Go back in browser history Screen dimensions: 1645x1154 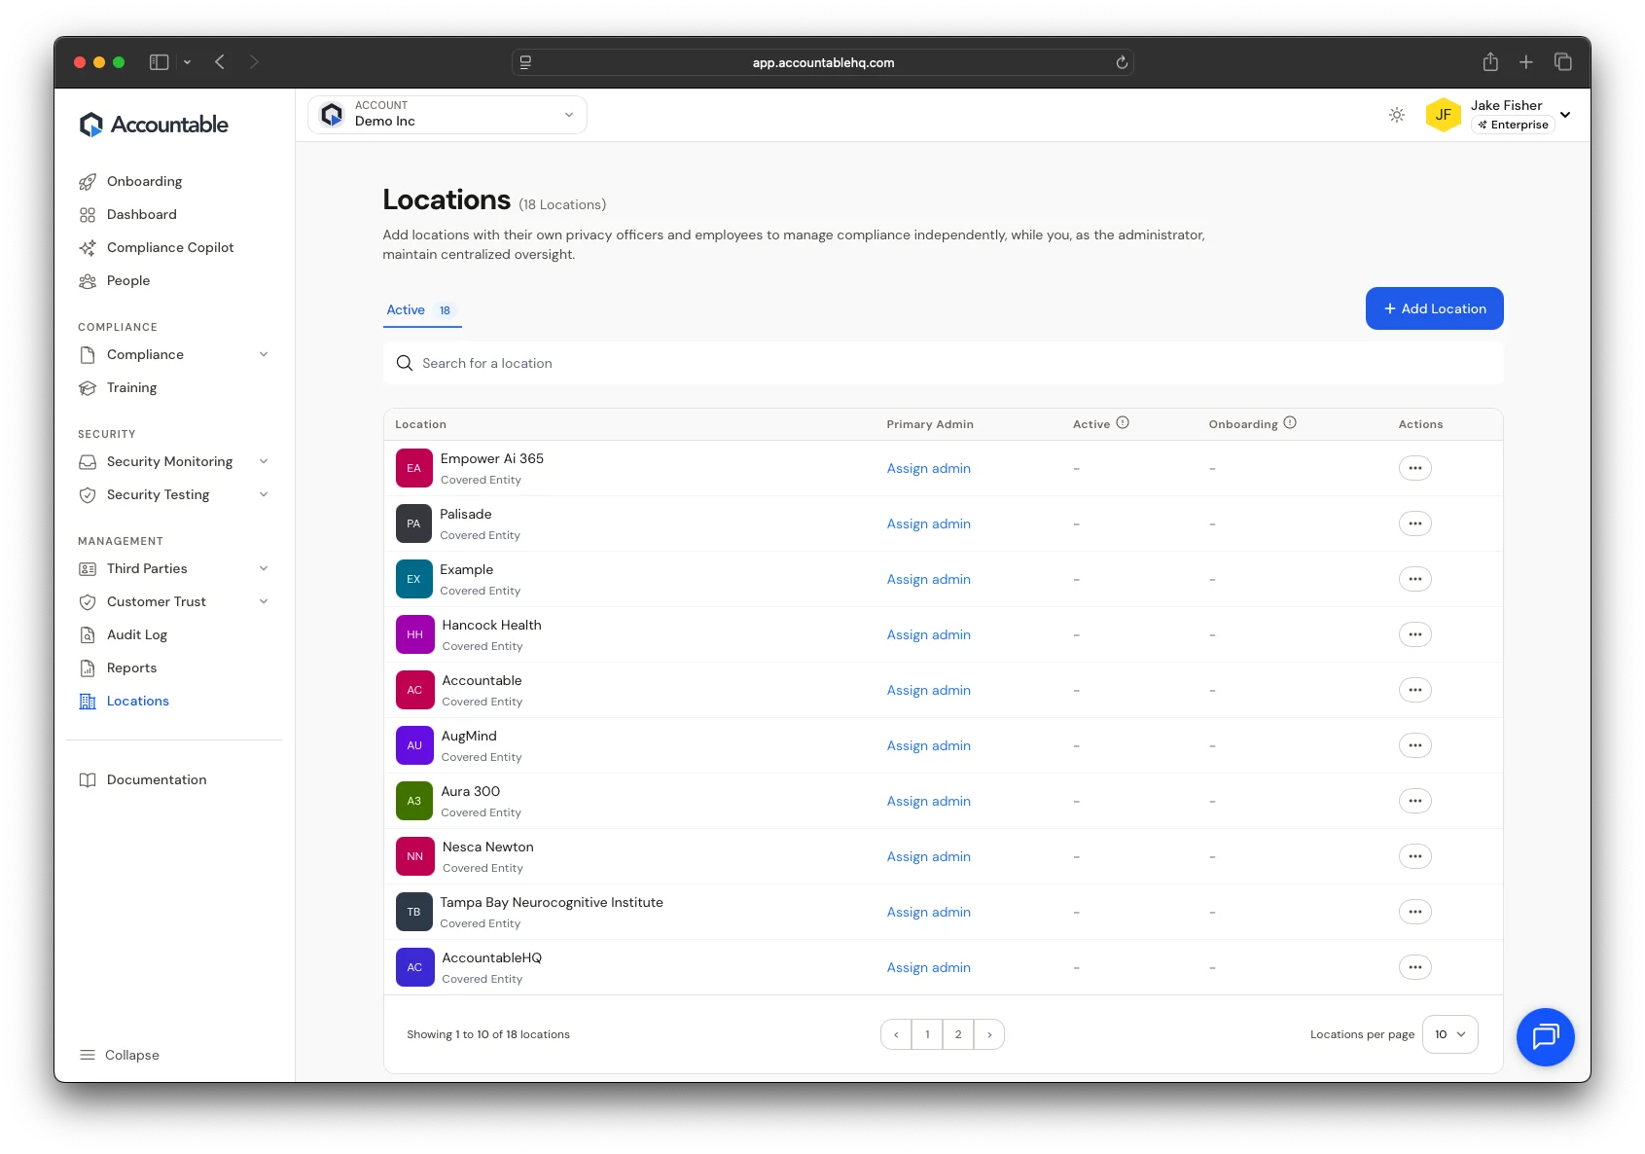coord(220,62)
